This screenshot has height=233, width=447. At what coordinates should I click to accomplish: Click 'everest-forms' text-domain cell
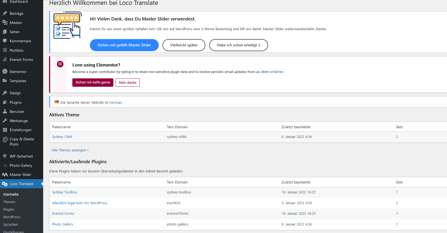point(178,214)
